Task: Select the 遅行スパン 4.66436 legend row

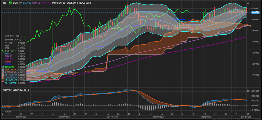Action: 15,67
